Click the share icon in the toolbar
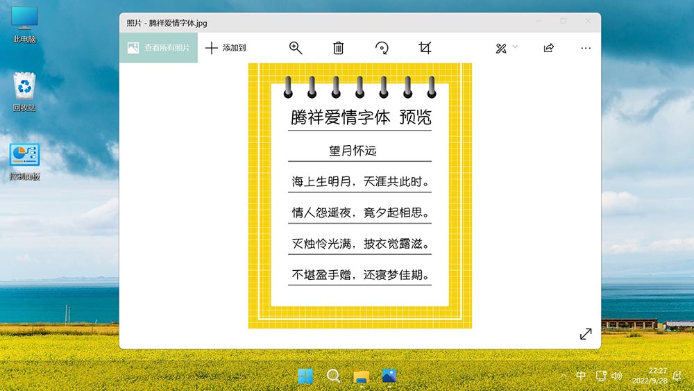This screenshot has height=391, width=694. [548, 48]
